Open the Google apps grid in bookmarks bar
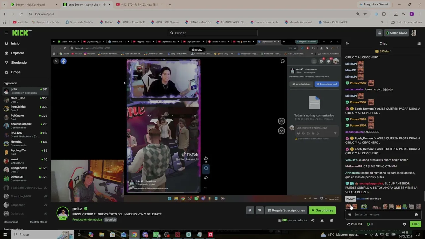Image resolution: width=425 pixels, height=239 pixels. click(x=4, y=22)
